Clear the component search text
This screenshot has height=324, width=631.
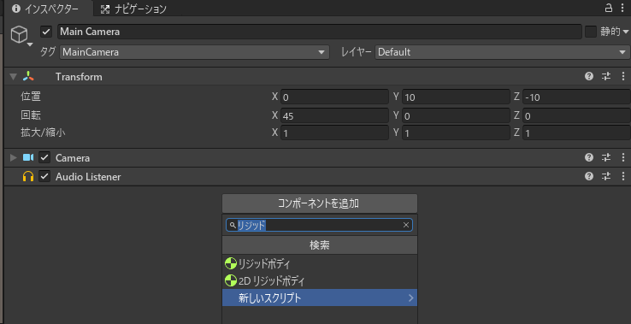(405, 226)
